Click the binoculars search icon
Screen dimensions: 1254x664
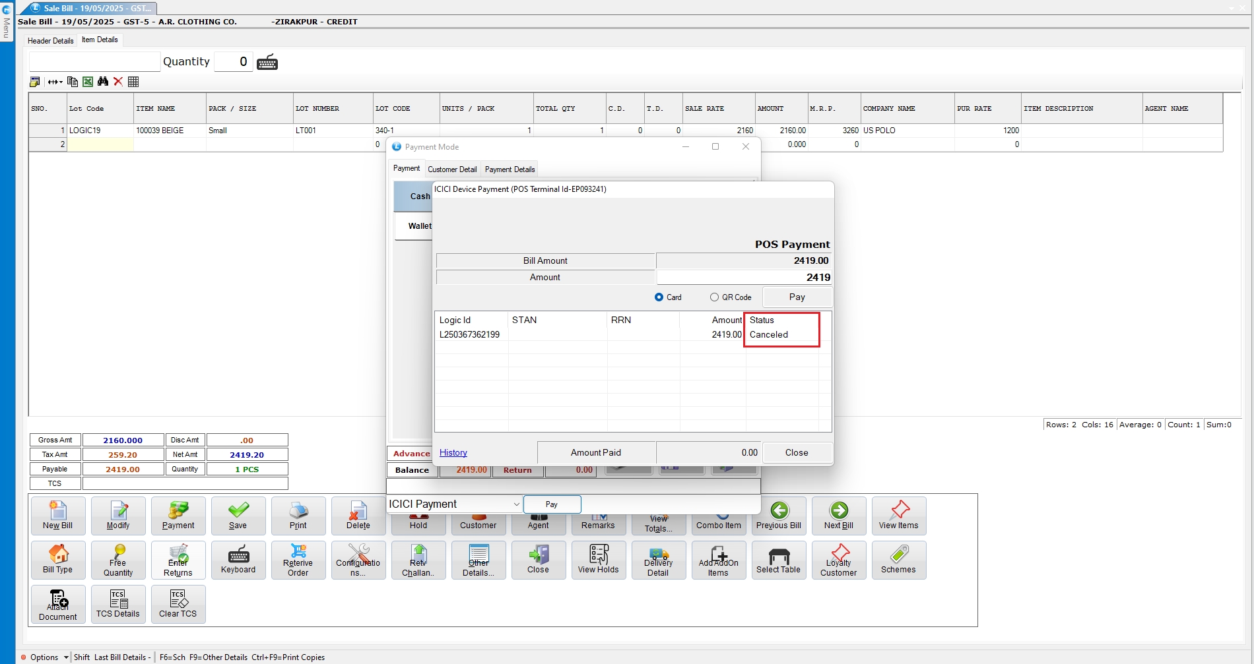(x=103, y=82)
